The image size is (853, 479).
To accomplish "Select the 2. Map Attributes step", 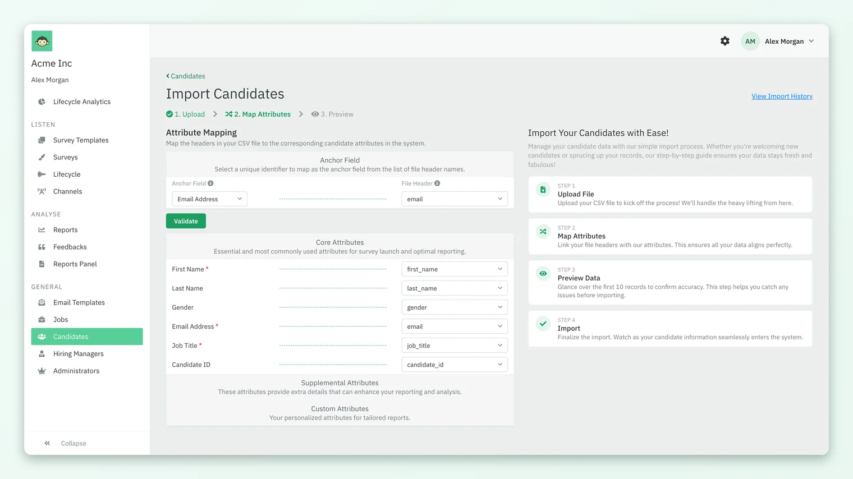I will pyautogui.click(x=258, y=114).
